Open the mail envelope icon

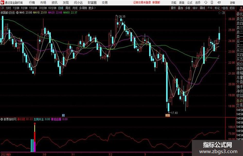coord(219,3)
